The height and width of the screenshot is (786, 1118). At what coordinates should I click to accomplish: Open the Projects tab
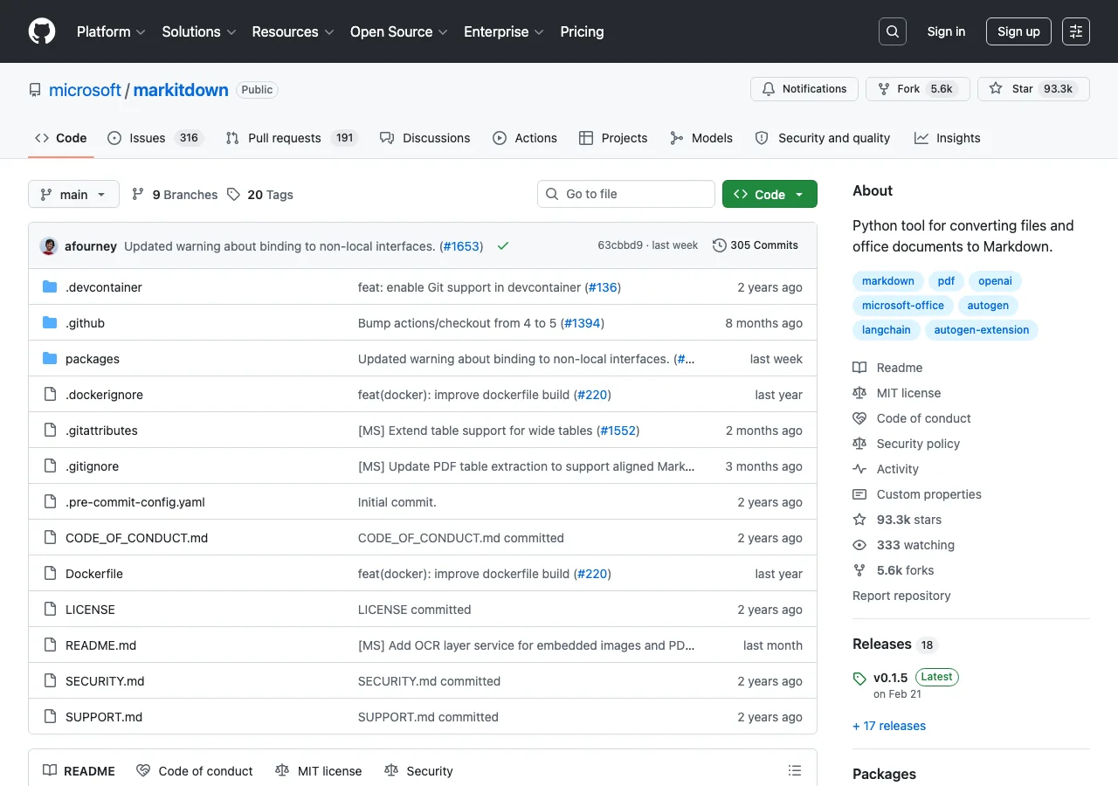pos(613,138)
